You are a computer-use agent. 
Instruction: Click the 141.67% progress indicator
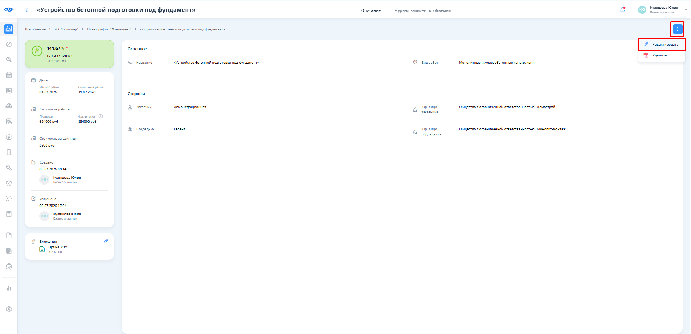point(55,48)
